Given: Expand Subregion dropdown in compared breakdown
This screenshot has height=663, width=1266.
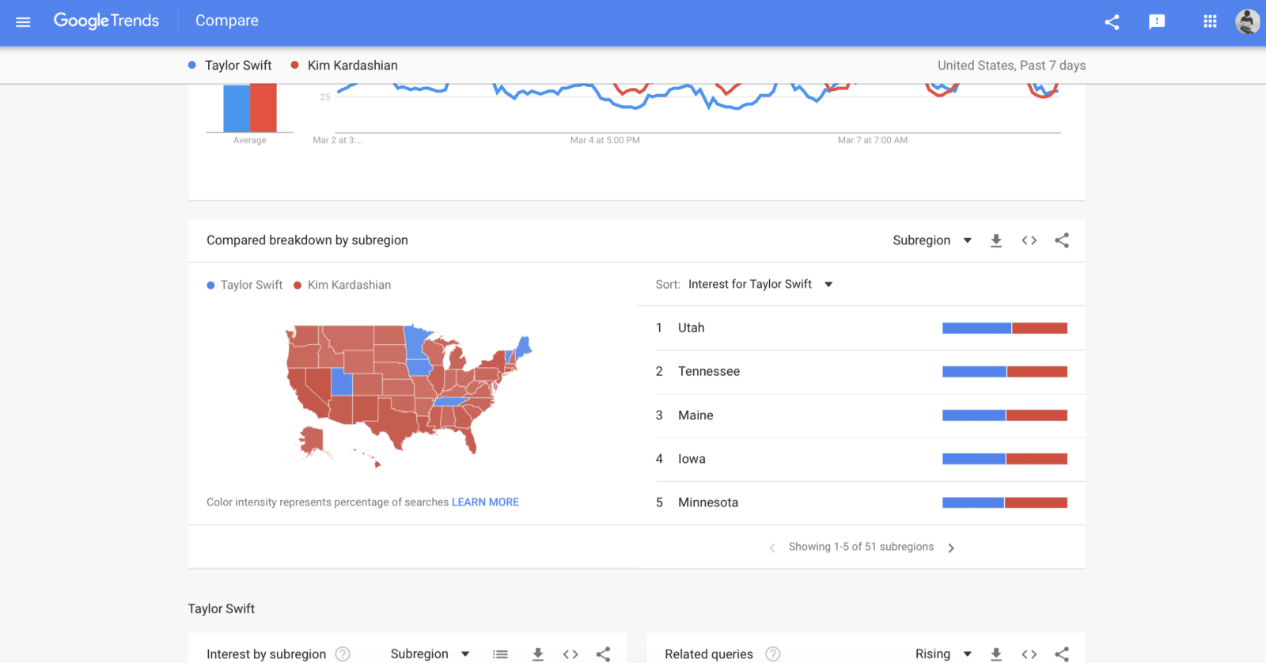Looking at the screenshot, I should [x=931, y=241].
